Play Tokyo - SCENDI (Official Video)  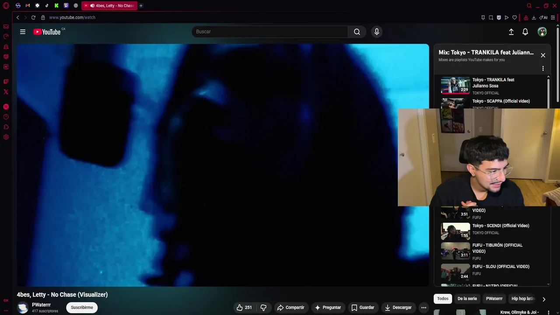(x=490, y=231)
